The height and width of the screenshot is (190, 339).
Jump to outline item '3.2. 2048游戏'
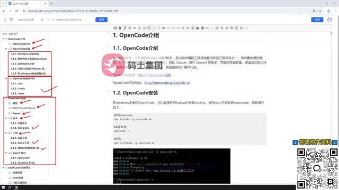pos(16,177)
